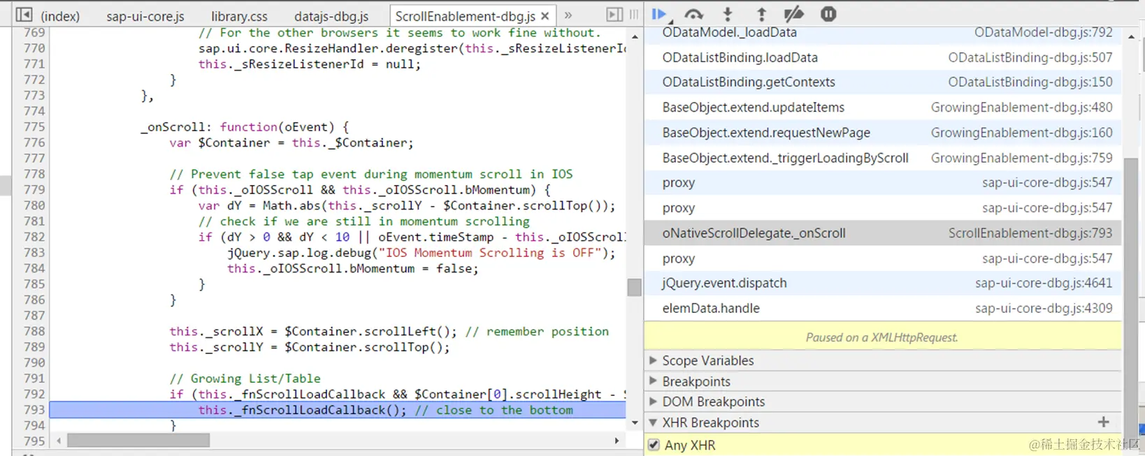Viewport: 1145px width, 456px height.
Task: Select ODataModel._loadData call frame
Action: pyautogui.click(x=882, y=33)
